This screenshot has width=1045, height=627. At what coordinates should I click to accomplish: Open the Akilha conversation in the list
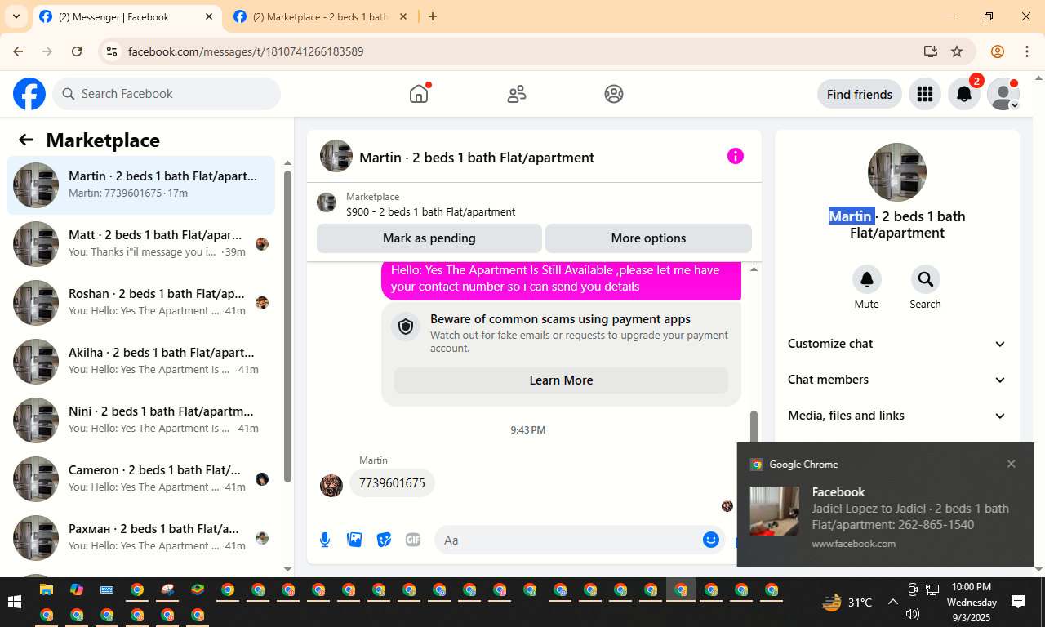pos(141,362)
